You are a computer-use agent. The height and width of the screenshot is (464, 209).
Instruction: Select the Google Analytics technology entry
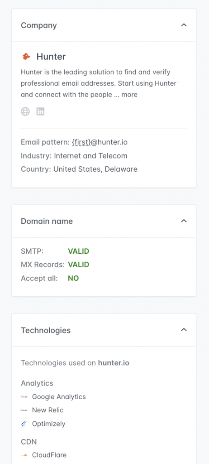[x=59, y=397]
